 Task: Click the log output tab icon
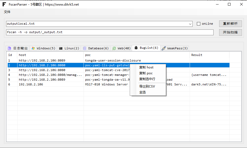point(9,48)
